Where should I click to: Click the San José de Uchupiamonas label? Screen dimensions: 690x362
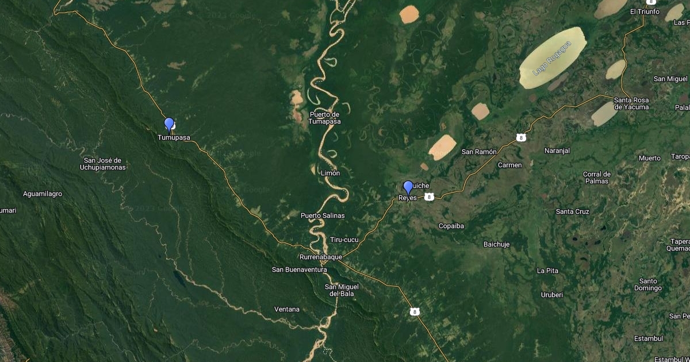tap(103, 164)
